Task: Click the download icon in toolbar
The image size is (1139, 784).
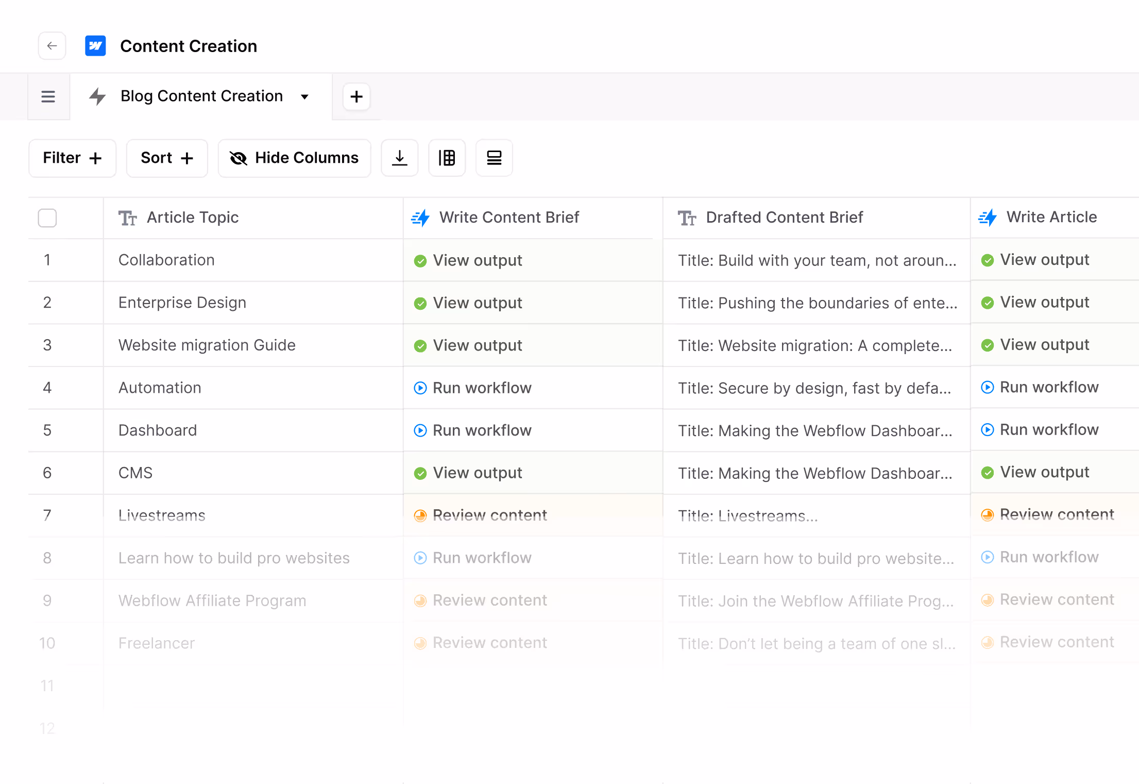Action: coord(399,158)
